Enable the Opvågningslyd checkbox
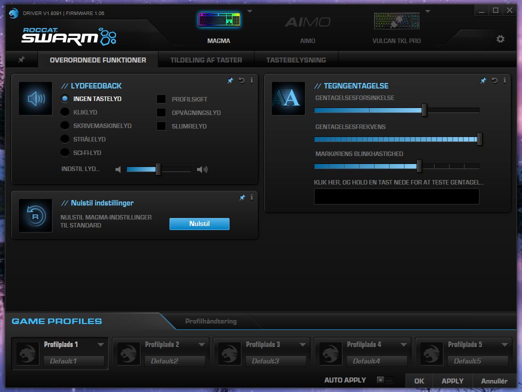The image size is (522, 392). (x=161, y=112)
